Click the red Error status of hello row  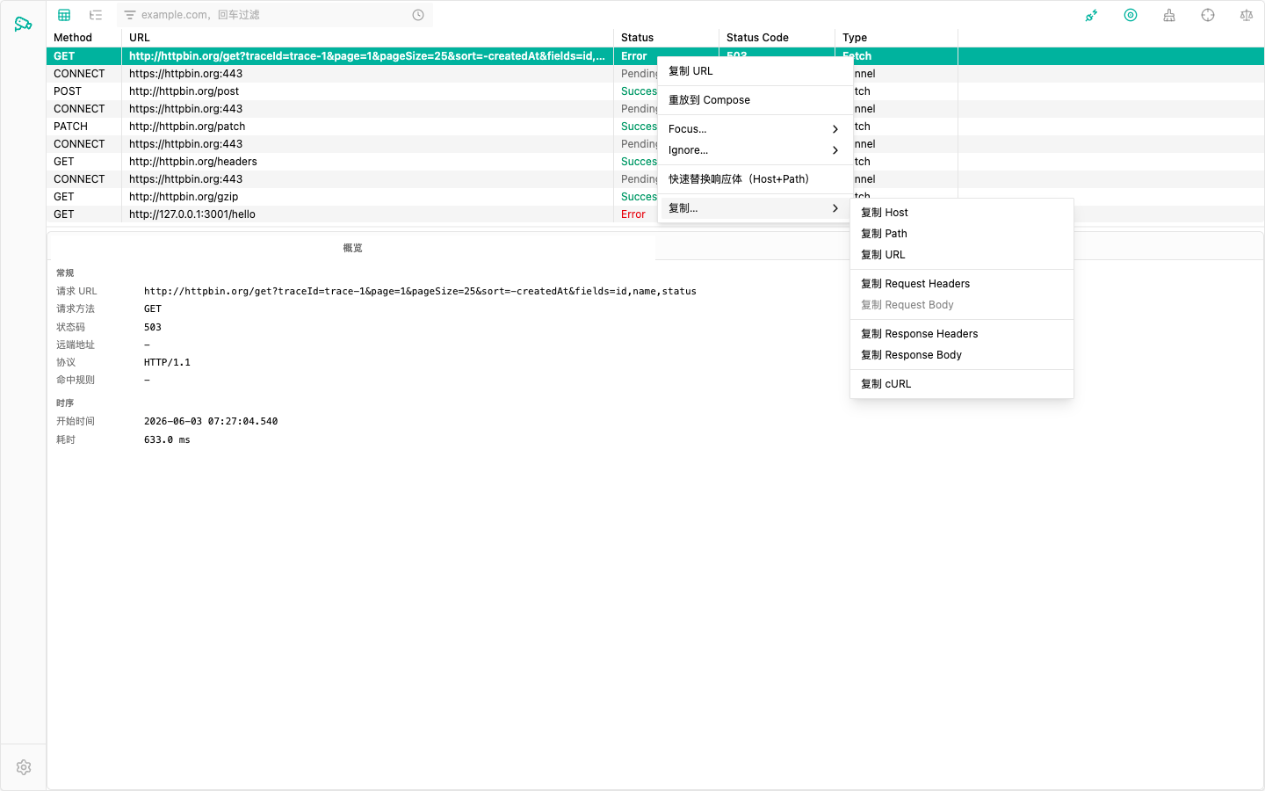click(x=633, y=214)
